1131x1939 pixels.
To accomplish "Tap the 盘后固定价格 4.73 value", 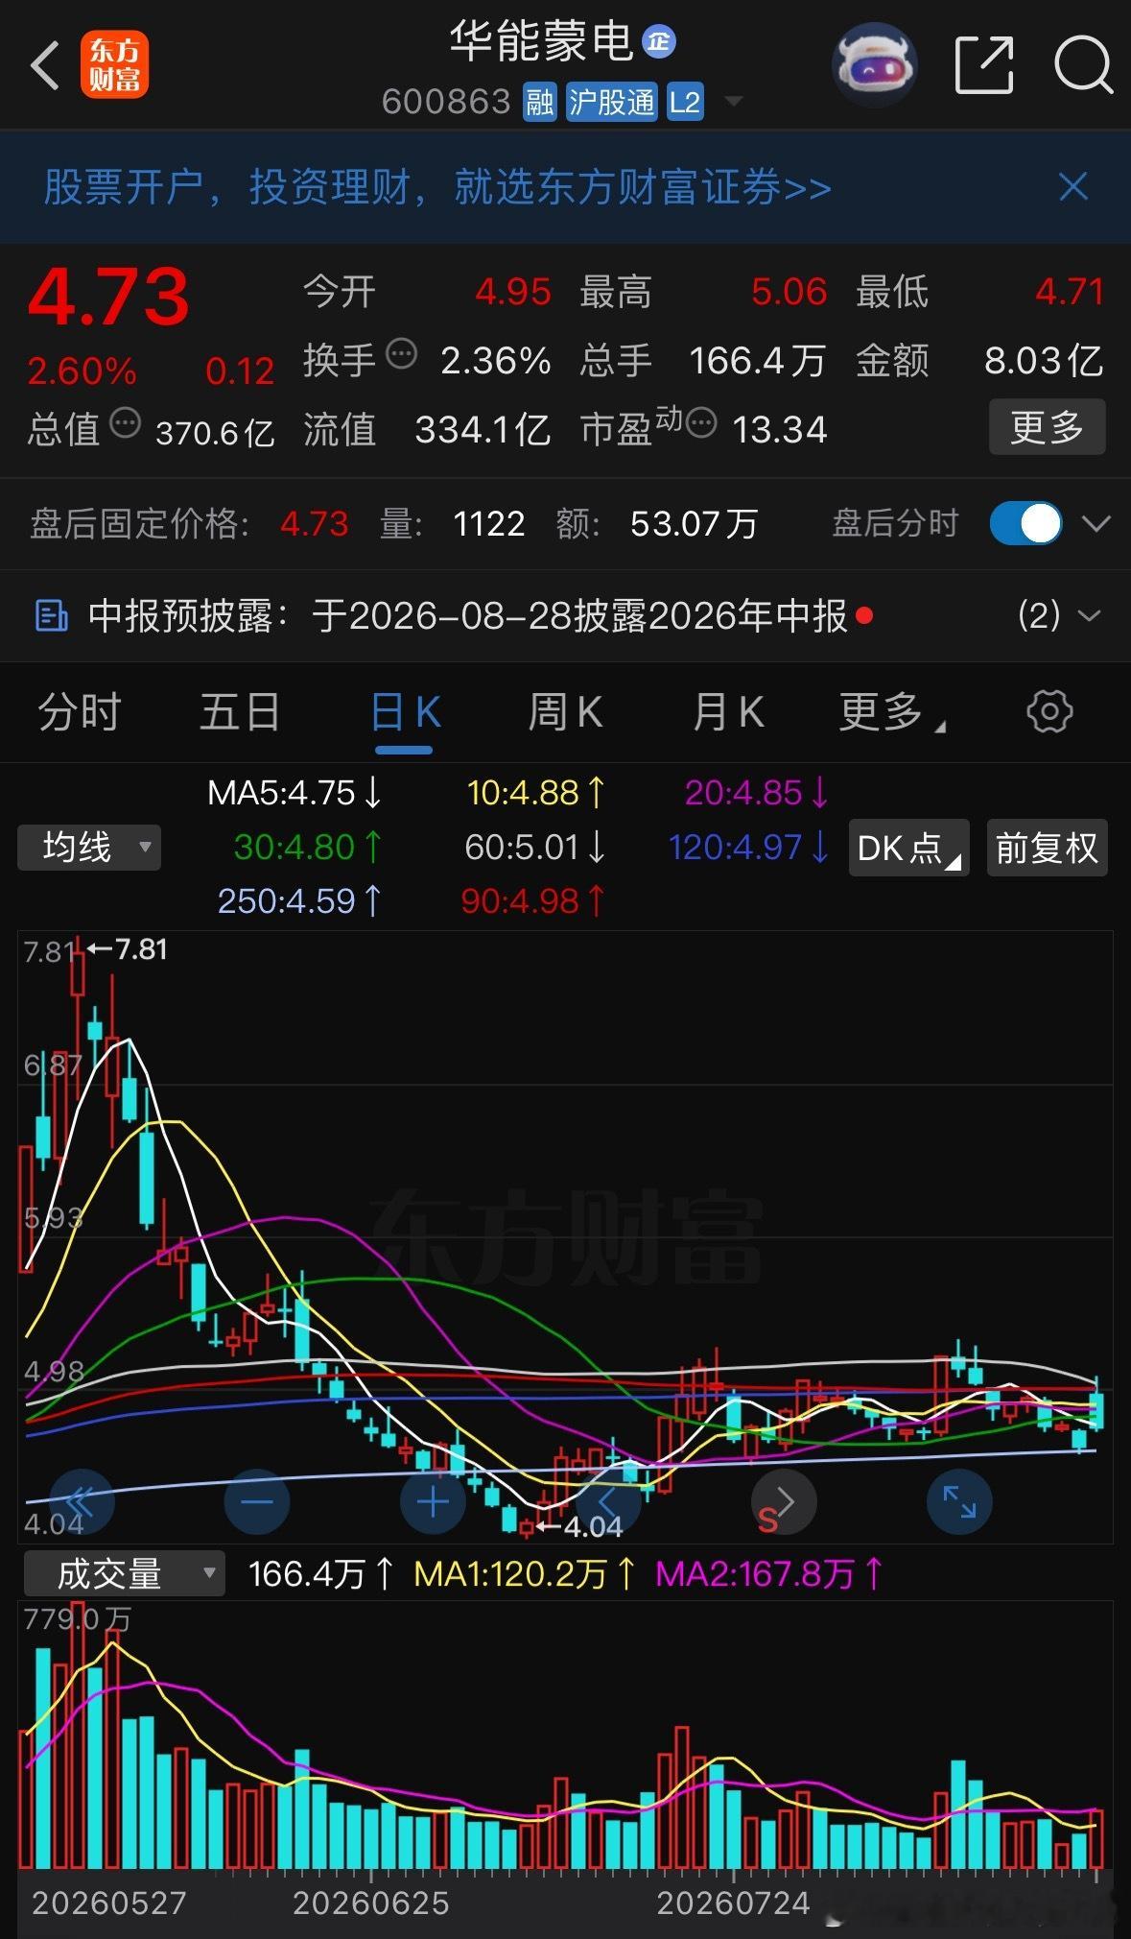I will 314,524.
